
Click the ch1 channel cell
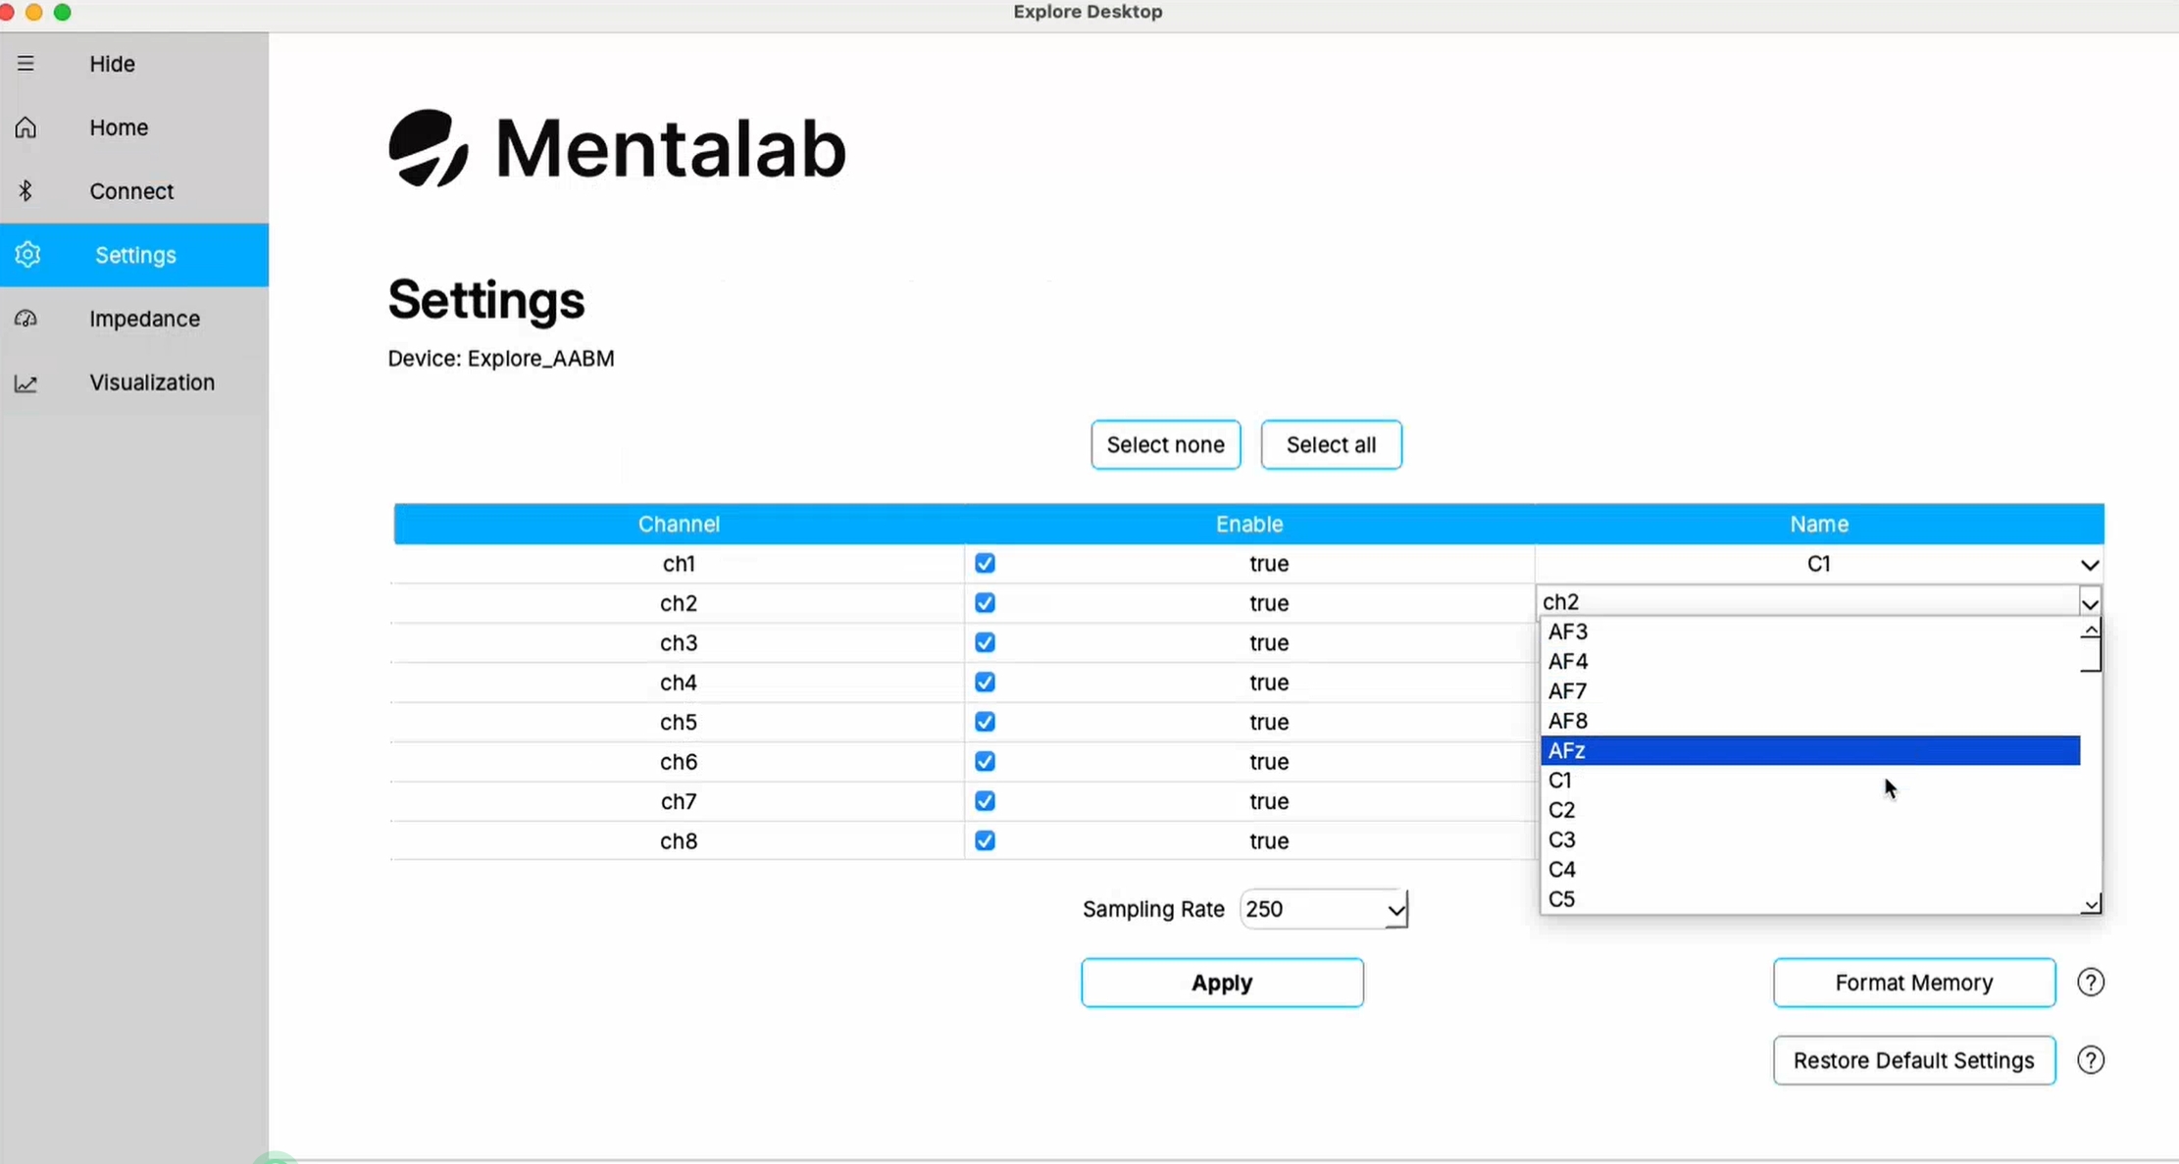[x=679, y=564]
